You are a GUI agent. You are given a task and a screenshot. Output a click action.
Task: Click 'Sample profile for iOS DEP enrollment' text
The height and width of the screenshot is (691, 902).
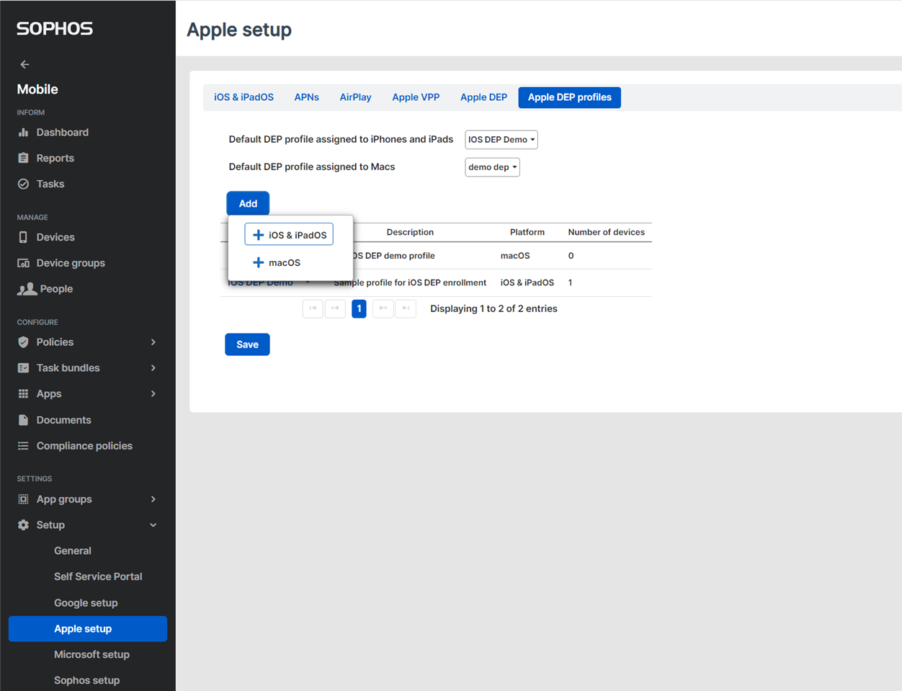(x=410, y=282)
